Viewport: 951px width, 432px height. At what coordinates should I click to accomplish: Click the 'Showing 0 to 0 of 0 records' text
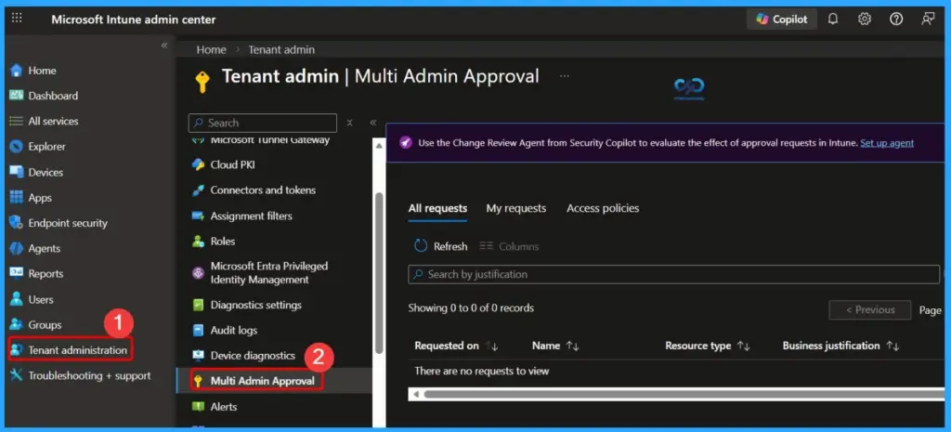[471, 308]
